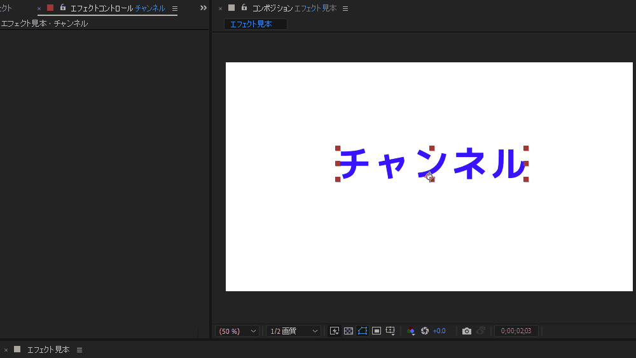Click the エフェクト見本・チャンネル header text
Screen dimensions: 636x358
pyautogui.click(x=45, y=24)
